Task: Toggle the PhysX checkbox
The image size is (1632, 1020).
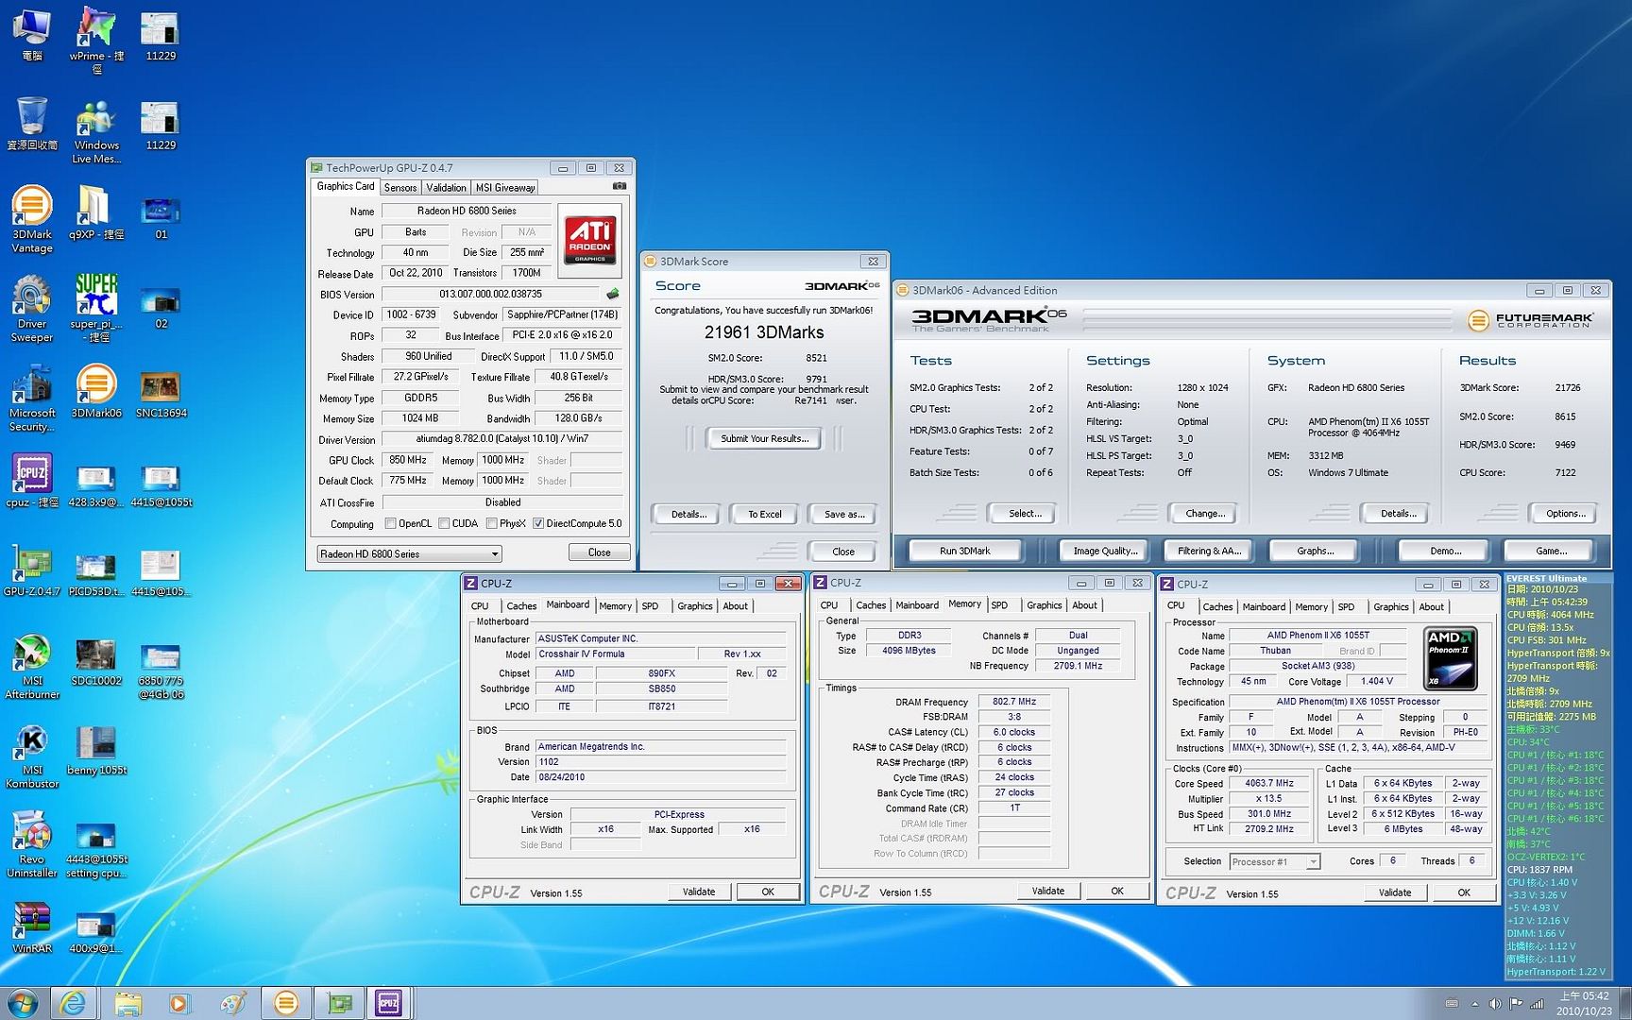Action: [x=491, y=523]
